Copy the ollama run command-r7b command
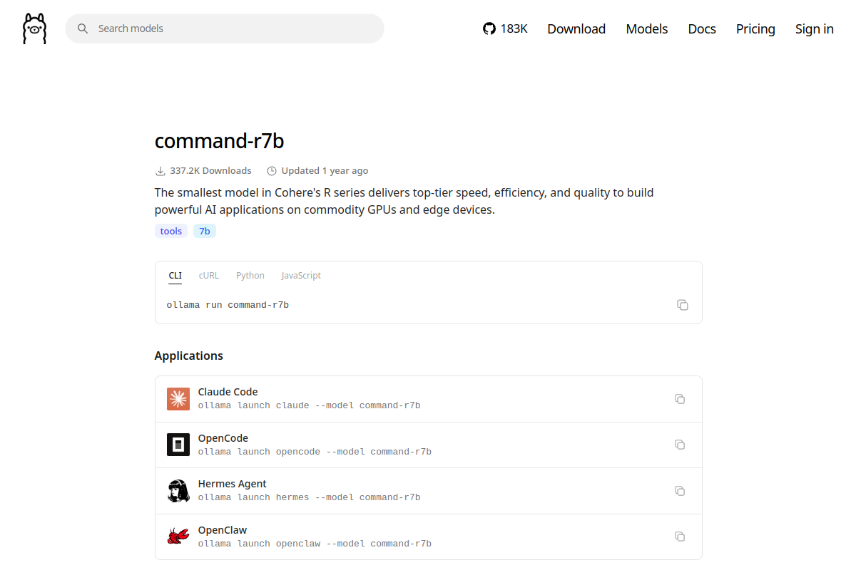The width and height of the screenshot is (856, 570). [x=683, y=305]
